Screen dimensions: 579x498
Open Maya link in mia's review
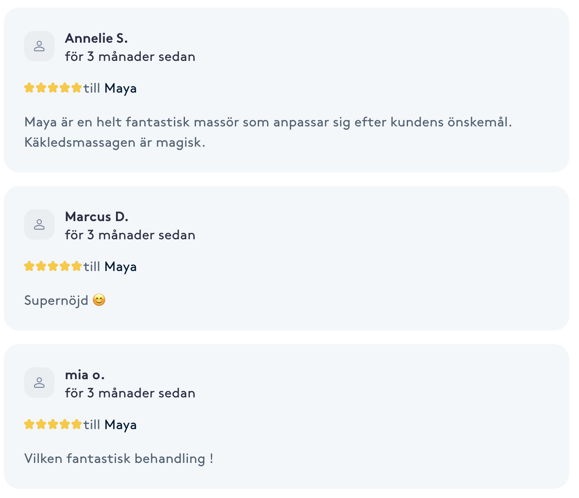tap(121, 425)
